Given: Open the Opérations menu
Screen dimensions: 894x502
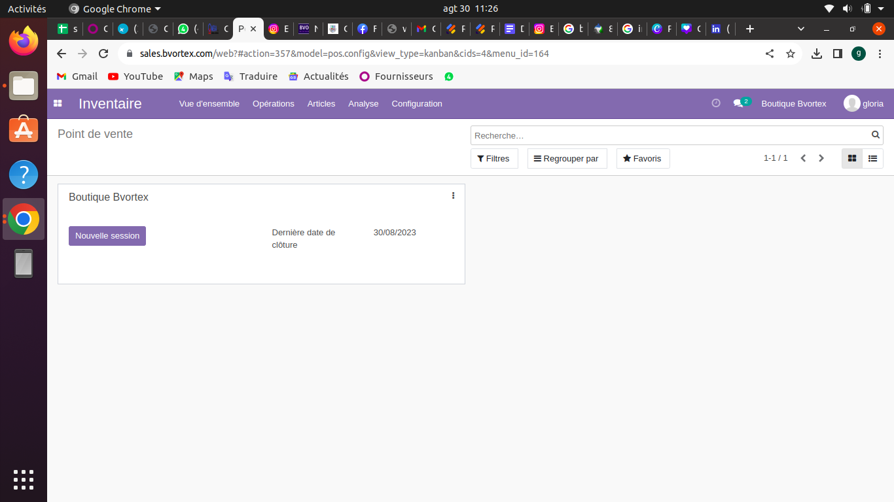Looking at the screenshot, I should click(273, 103).
